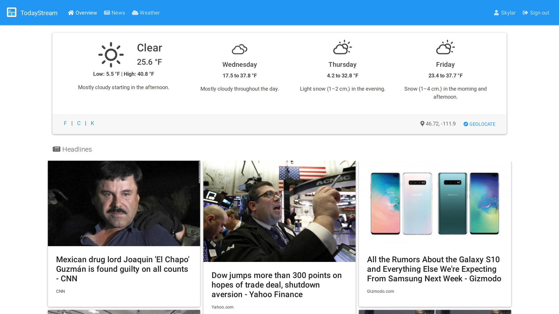Click the Thursday forecast day label

tap(342, 65)
